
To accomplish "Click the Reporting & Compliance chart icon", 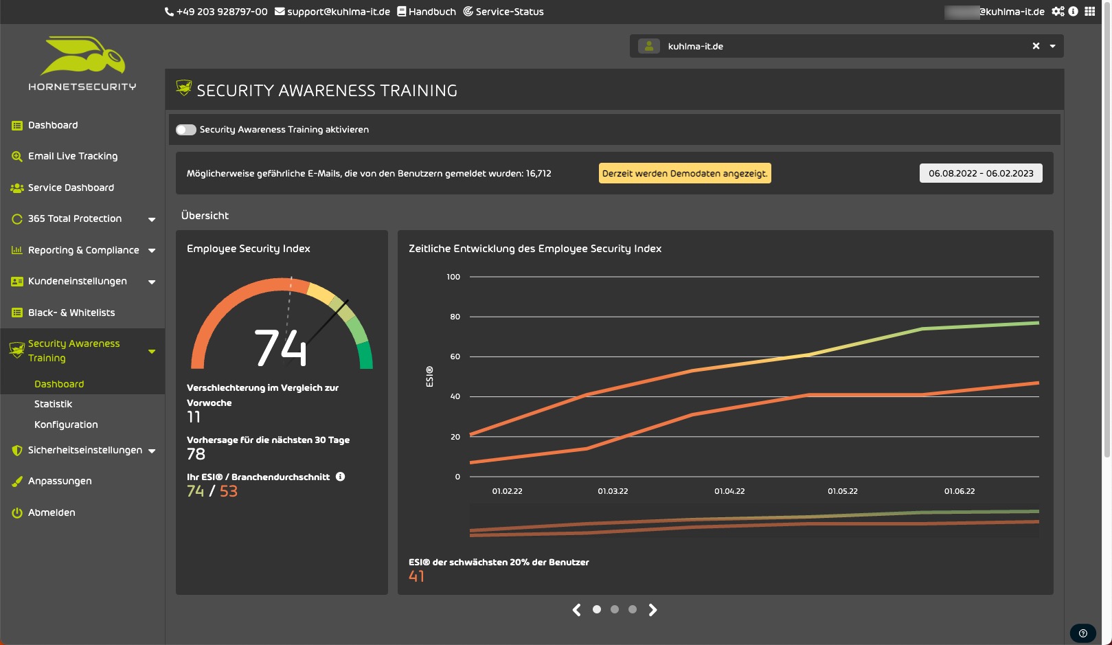I will (x=17, y=250).
